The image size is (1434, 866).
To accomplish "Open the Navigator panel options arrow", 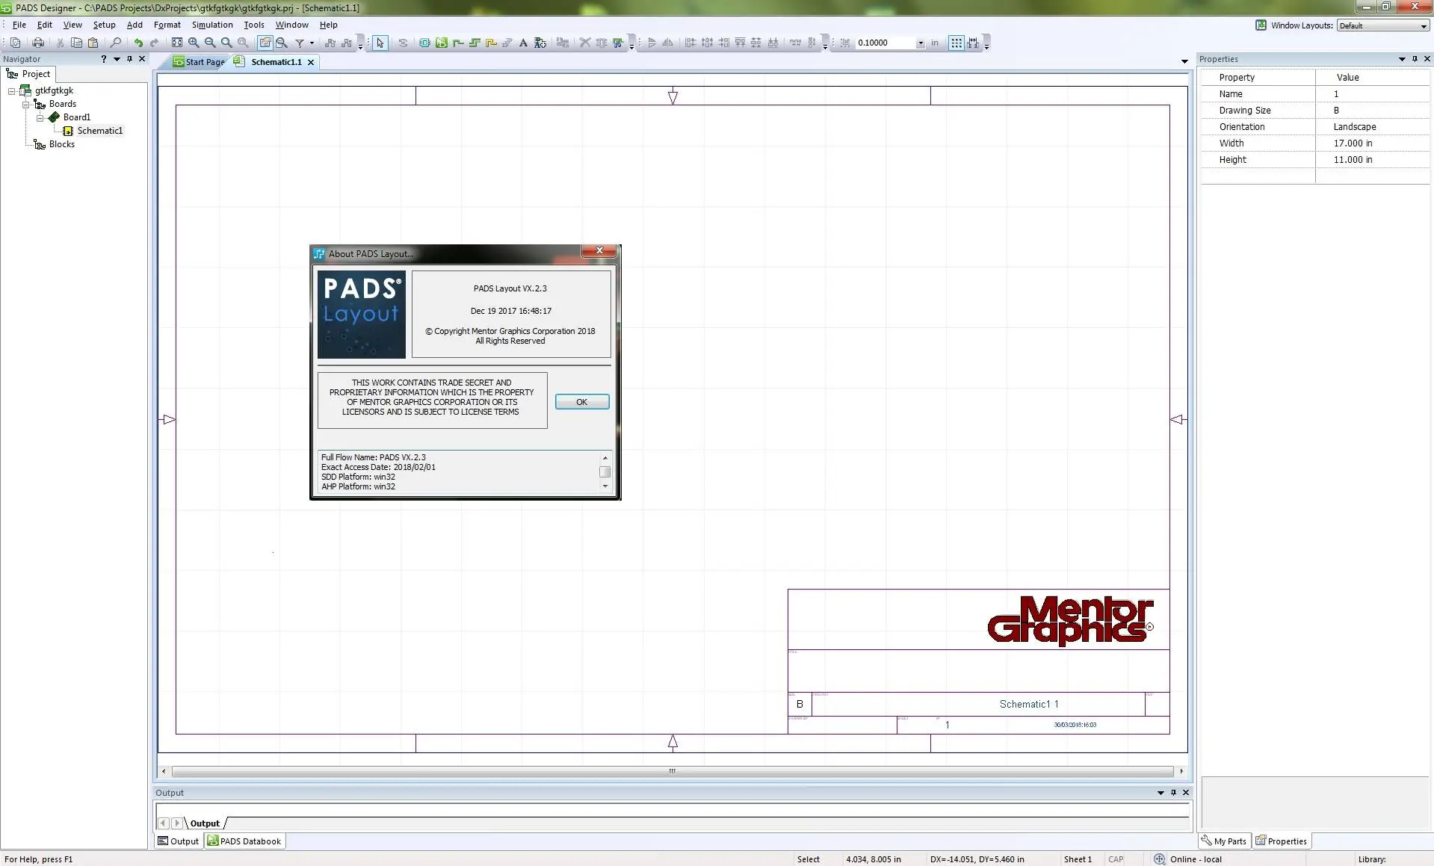I will tap(117, 59).
